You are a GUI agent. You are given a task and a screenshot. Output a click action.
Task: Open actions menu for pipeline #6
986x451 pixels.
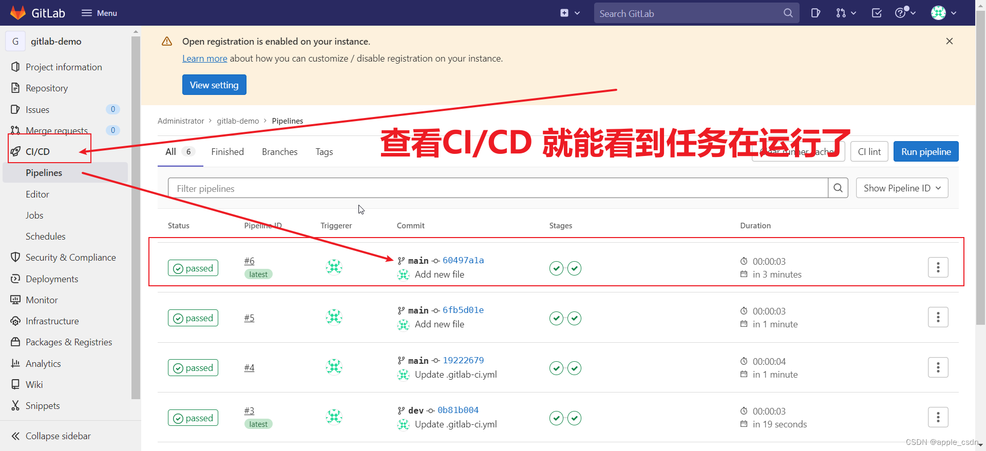click(938, 267)
